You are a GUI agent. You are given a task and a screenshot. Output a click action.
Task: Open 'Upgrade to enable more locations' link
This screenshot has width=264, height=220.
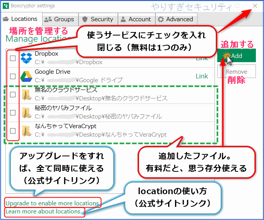pos(52,203)
